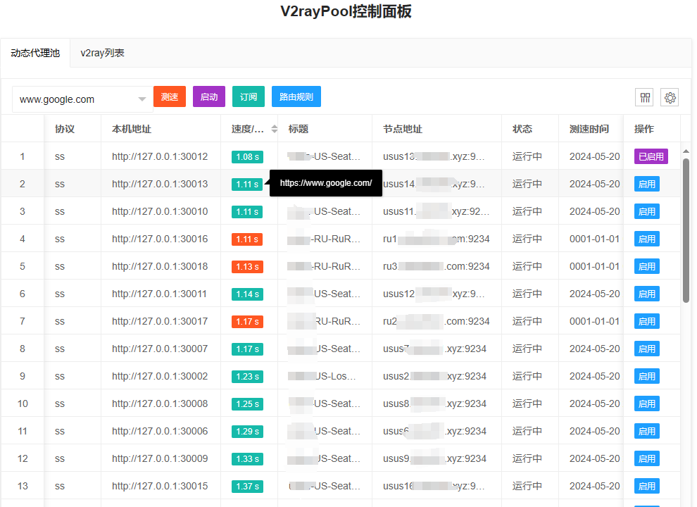
Task: Click the 1.37 s speed badge
Action: [247, 487]
